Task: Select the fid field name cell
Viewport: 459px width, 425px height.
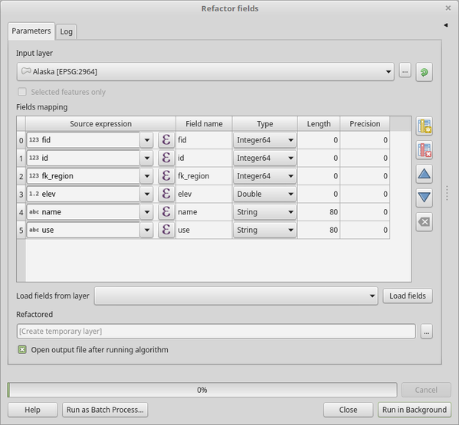Action: tap(204, 140)
